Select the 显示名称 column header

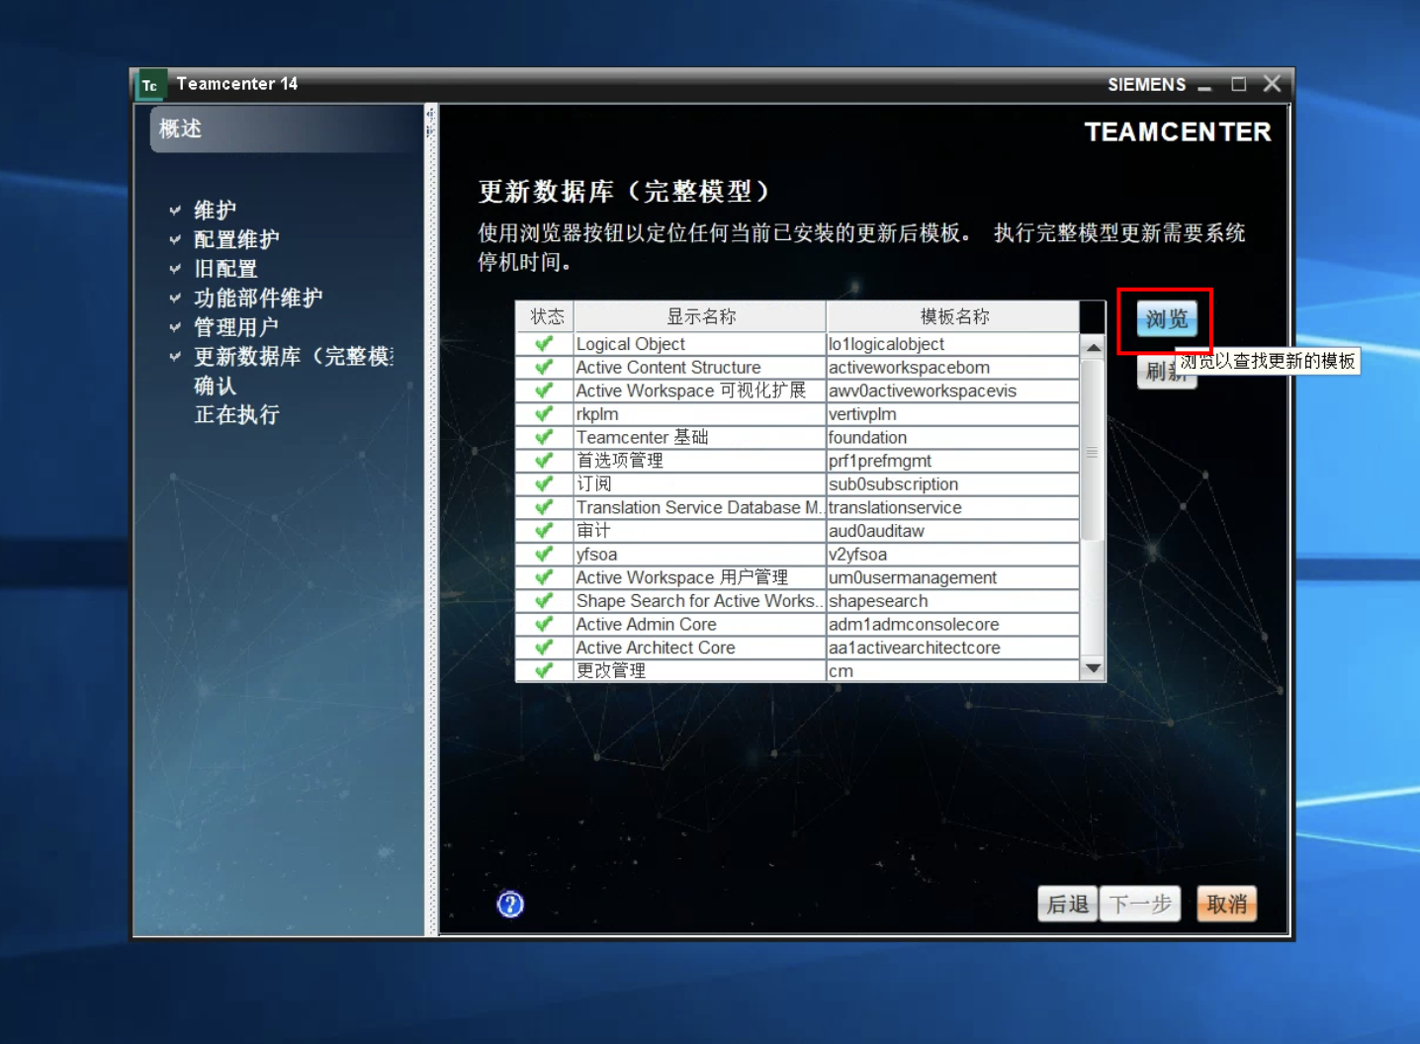[700, 316]
